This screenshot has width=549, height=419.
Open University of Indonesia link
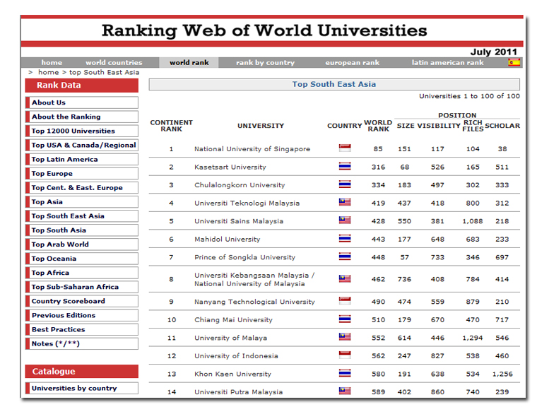pos(236,355)
